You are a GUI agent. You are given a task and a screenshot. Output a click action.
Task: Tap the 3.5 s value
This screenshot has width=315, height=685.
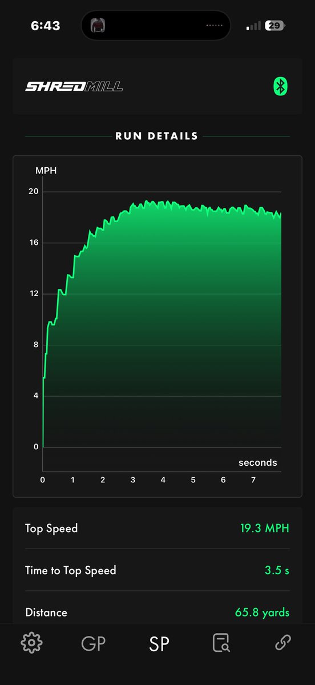point(277,570)
